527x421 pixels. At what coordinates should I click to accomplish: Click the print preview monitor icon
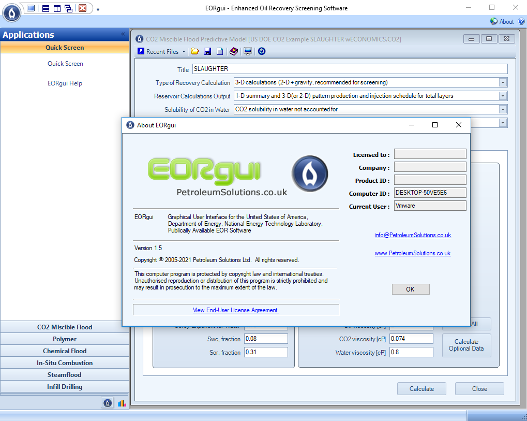click(248, 51)
